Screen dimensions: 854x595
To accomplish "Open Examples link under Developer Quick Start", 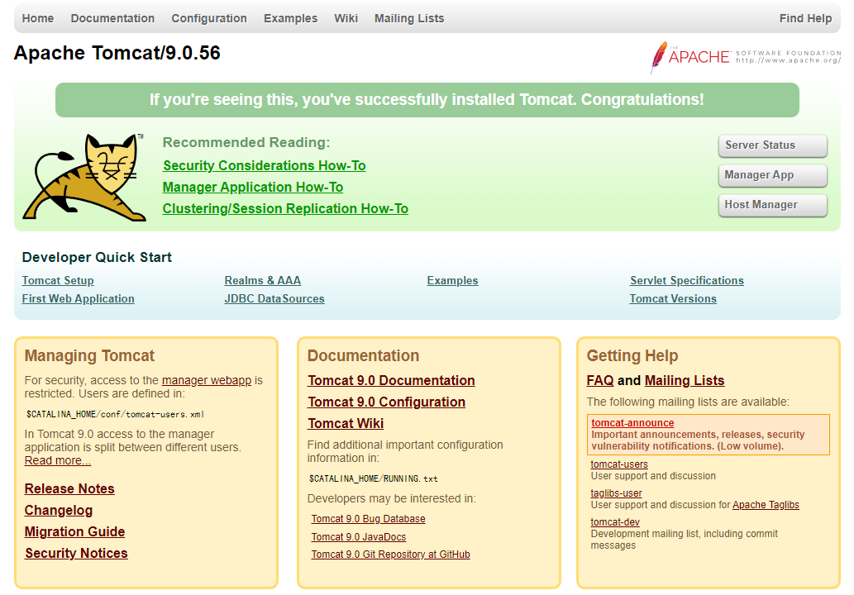I will [x=452, y=280].
